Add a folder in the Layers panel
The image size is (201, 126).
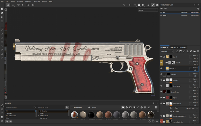194,51
